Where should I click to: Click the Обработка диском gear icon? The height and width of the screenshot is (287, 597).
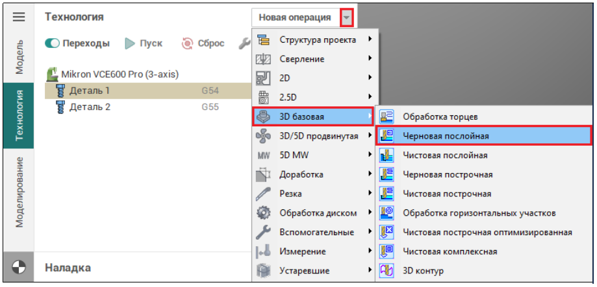263,212
